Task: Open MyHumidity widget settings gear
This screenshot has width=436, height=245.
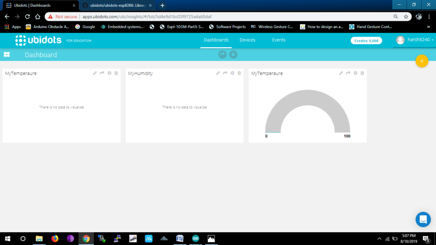Action: pos(232,73)
